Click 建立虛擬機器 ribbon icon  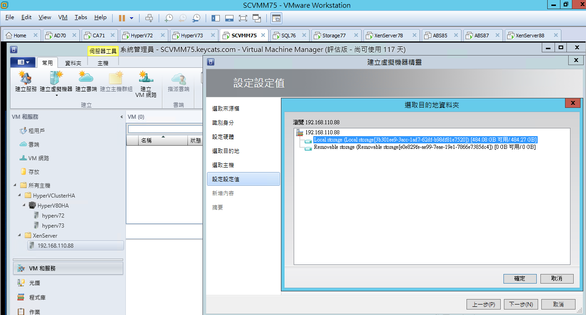56,84
